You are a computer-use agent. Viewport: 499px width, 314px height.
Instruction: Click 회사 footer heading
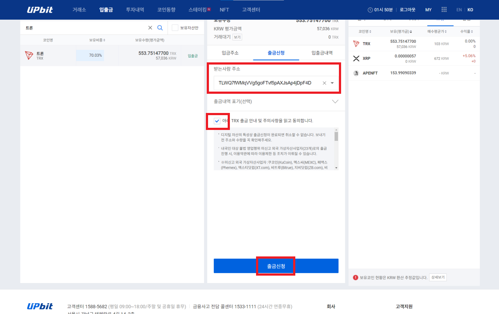[331, 306]
